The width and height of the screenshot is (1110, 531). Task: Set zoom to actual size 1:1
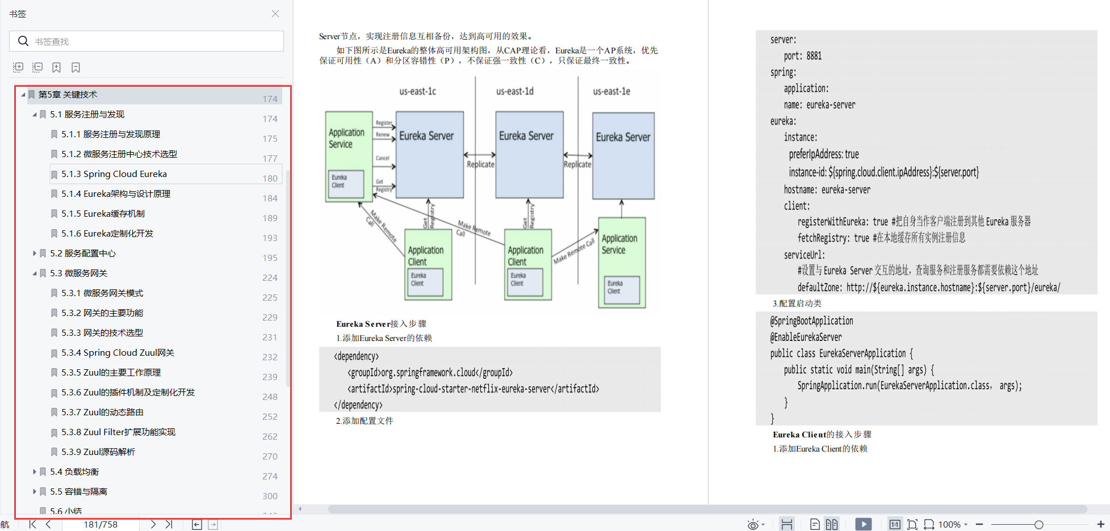[895, 524]
